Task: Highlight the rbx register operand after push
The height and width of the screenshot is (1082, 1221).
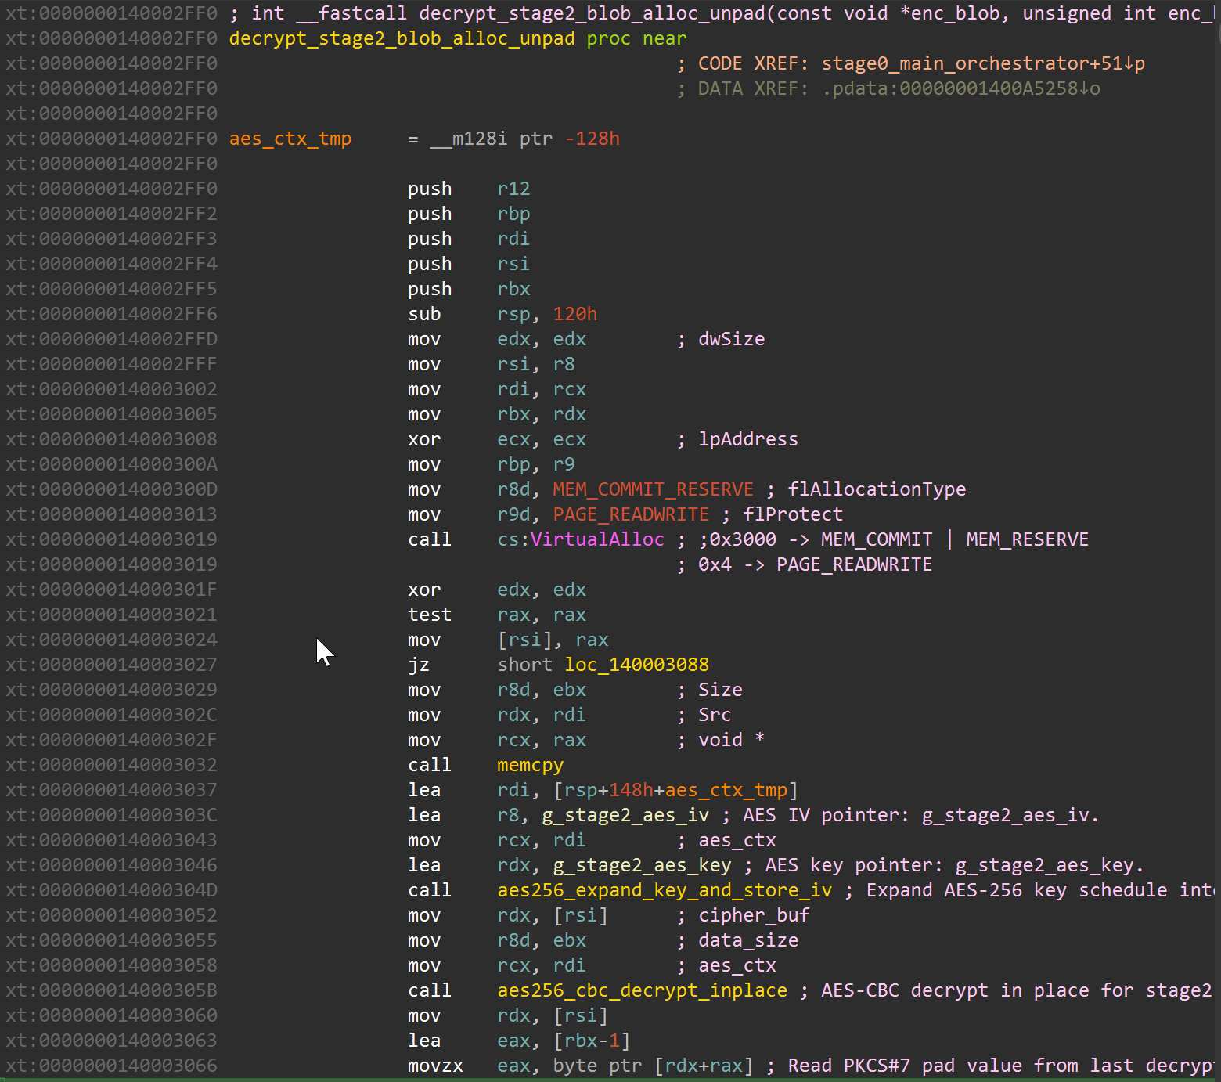Action: [x=513, y=288]
